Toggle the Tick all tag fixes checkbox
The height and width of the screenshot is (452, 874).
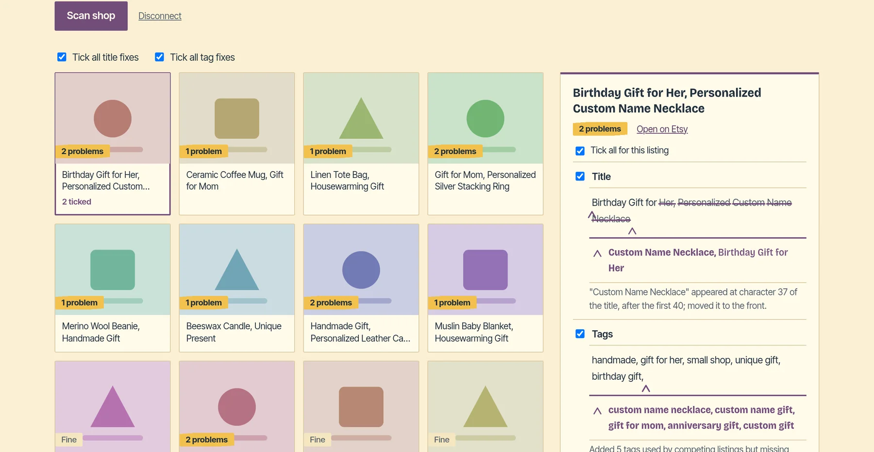tap(159, 57)
